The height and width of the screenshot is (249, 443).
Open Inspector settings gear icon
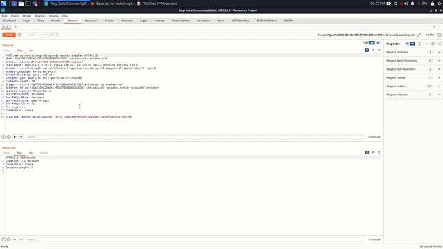[x=433, y=44]
